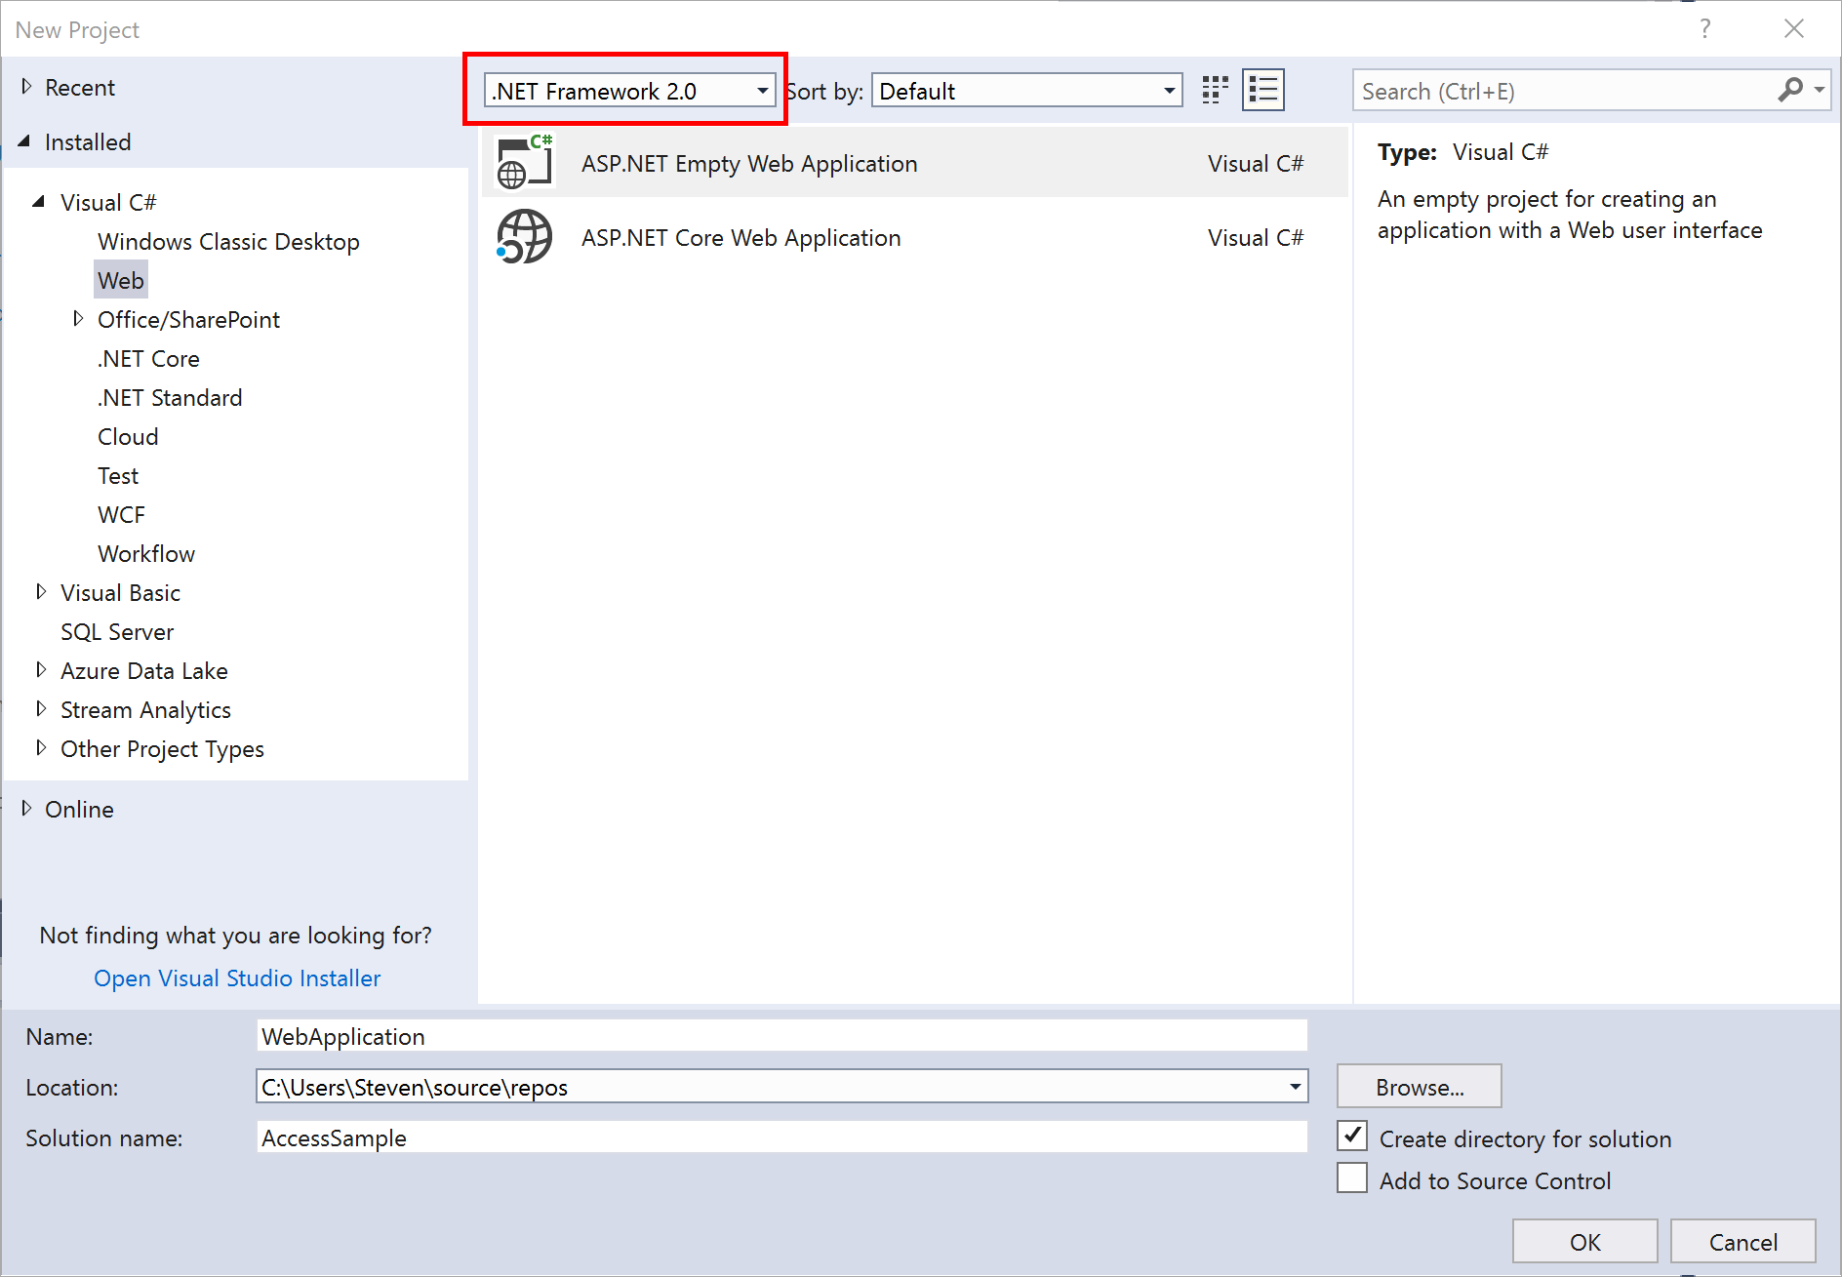This screenshot has width=1842, height=1277.
Task: Expand the Azure Data Lake node
Action: pos(41,670)
